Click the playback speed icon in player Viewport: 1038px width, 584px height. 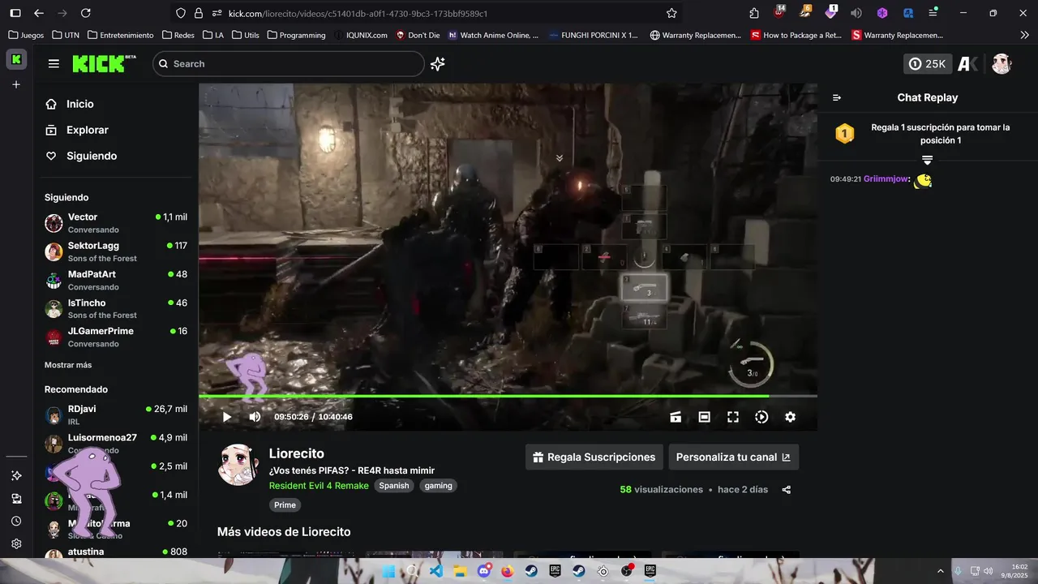[761, 417]
